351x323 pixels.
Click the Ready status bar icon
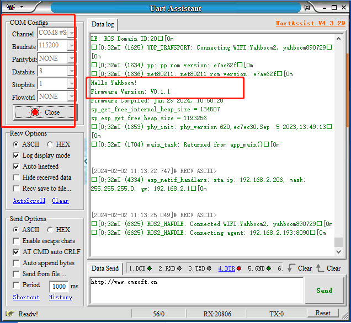click(x=10, y=314)
